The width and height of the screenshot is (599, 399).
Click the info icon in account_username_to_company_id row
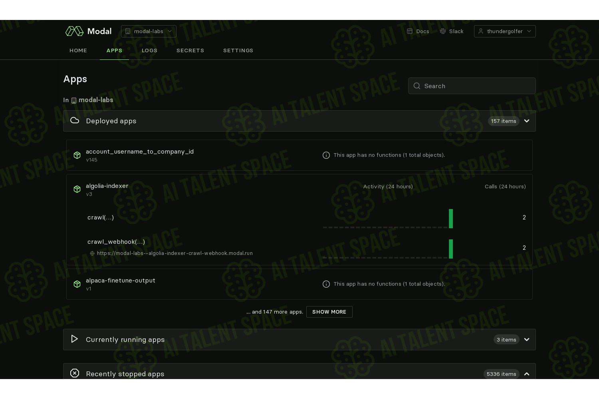(326, 155)
